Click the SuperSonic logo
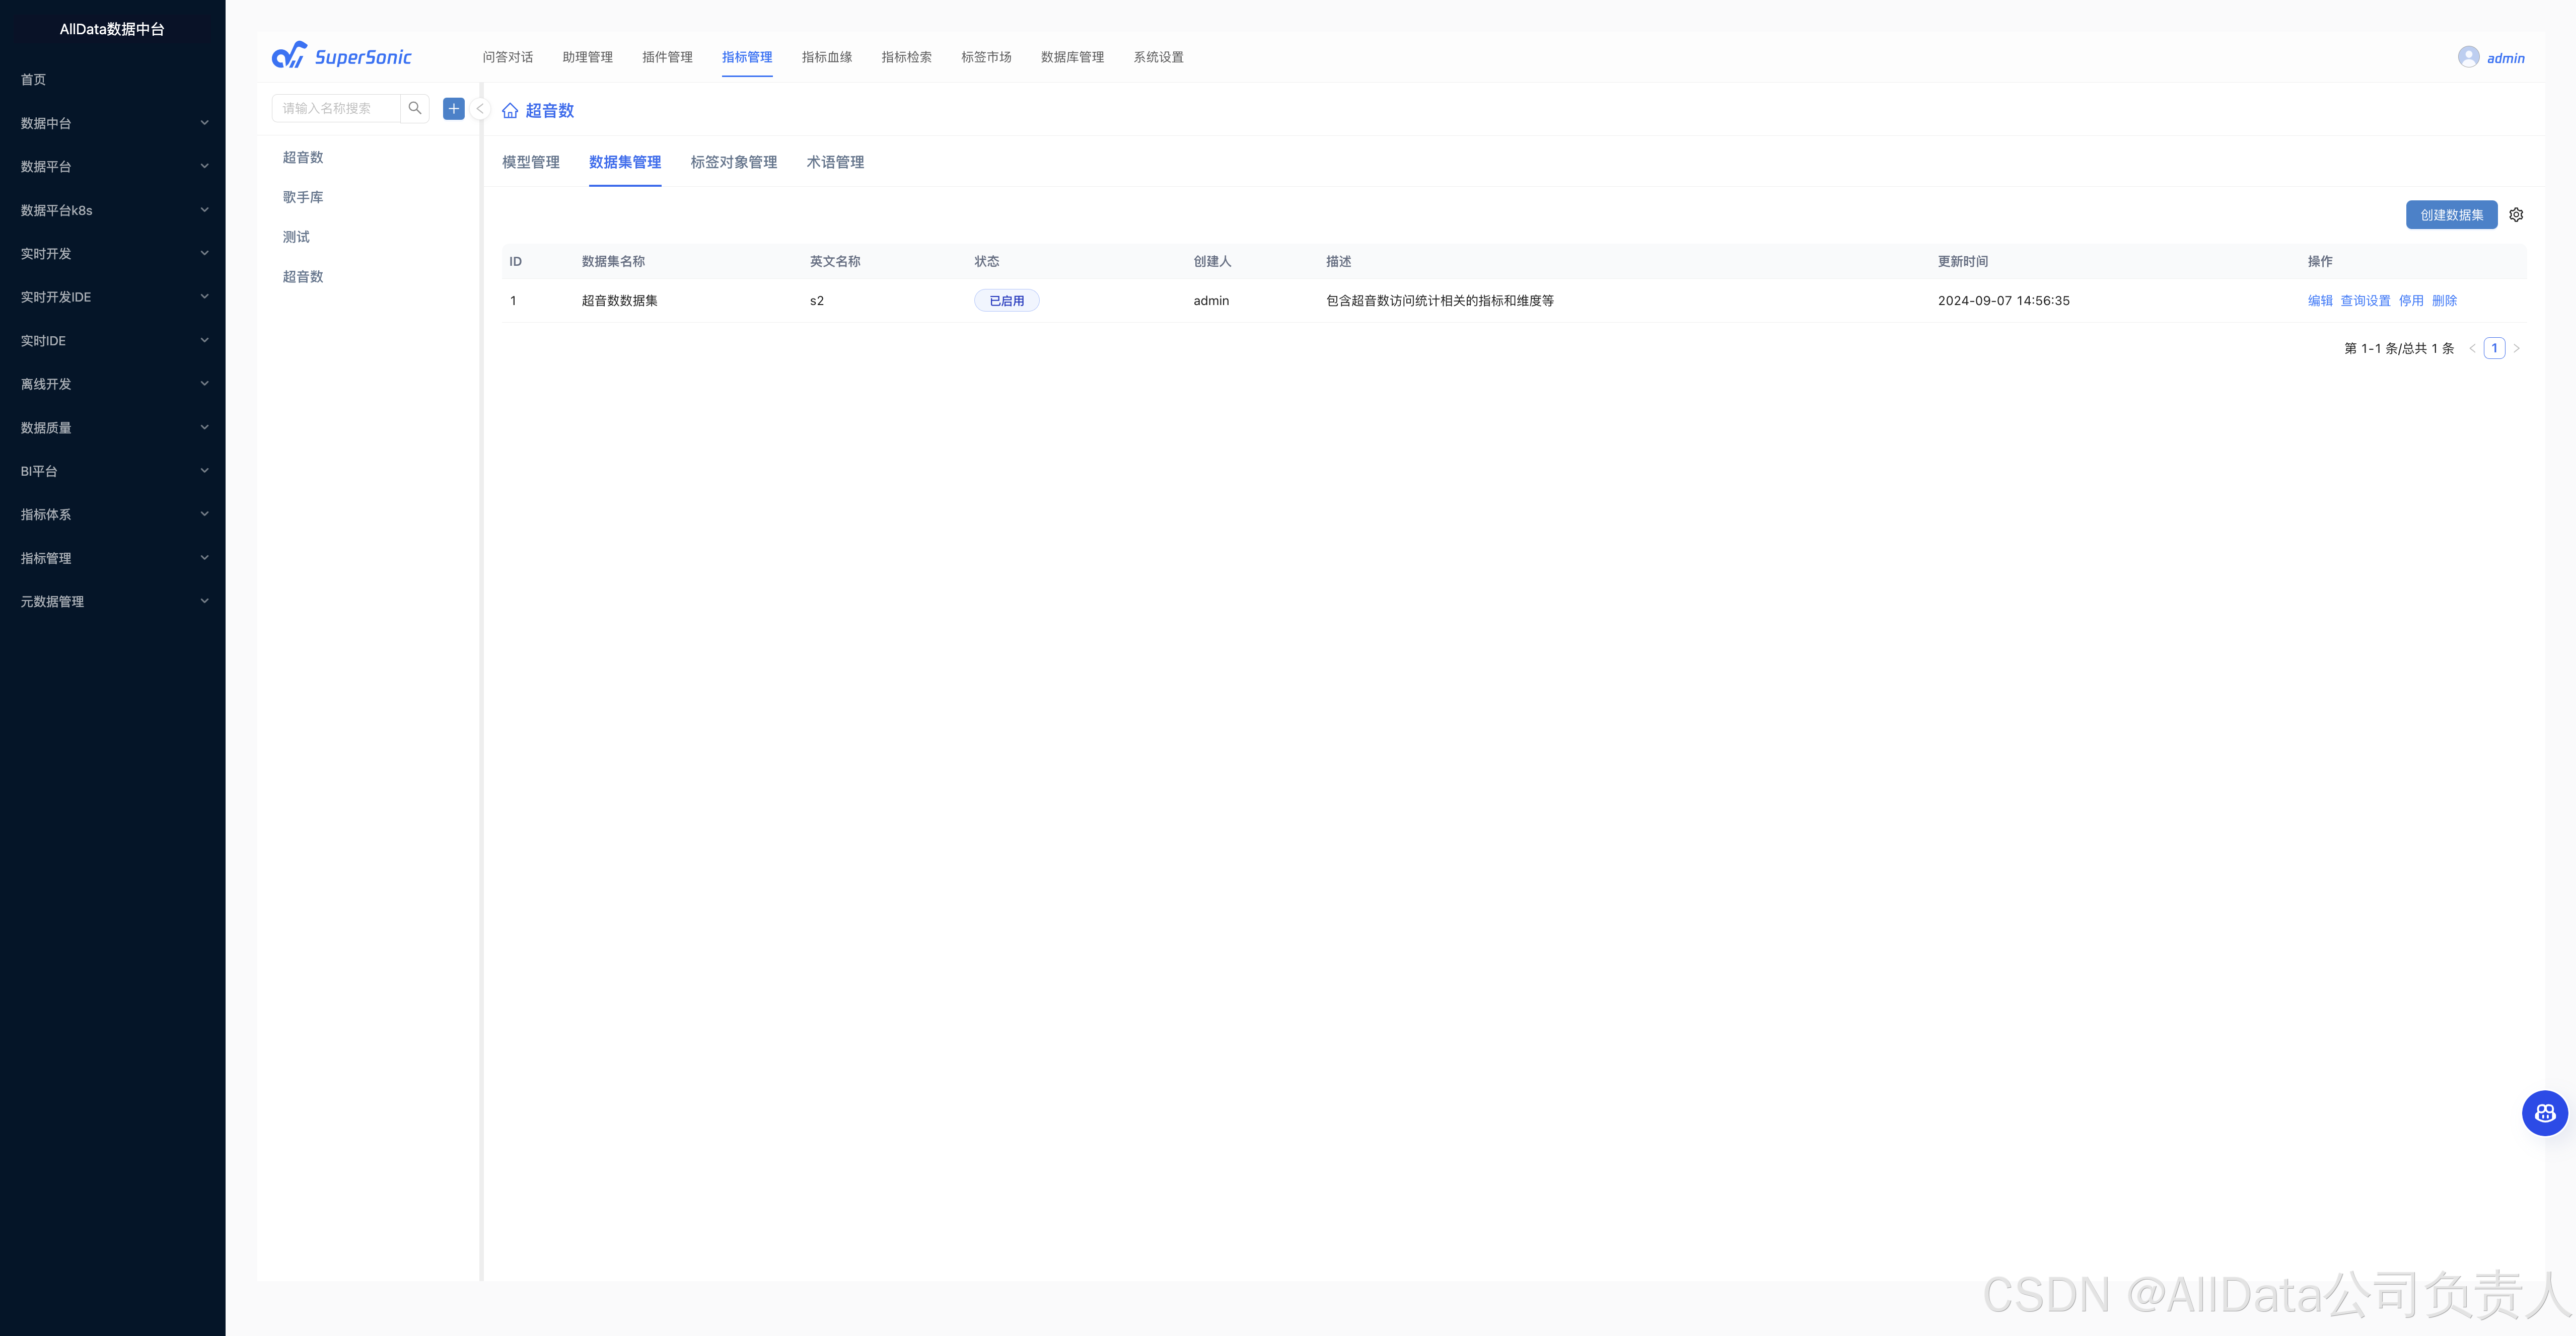This screenshot has width=2576, height=1336. (342, 56)
